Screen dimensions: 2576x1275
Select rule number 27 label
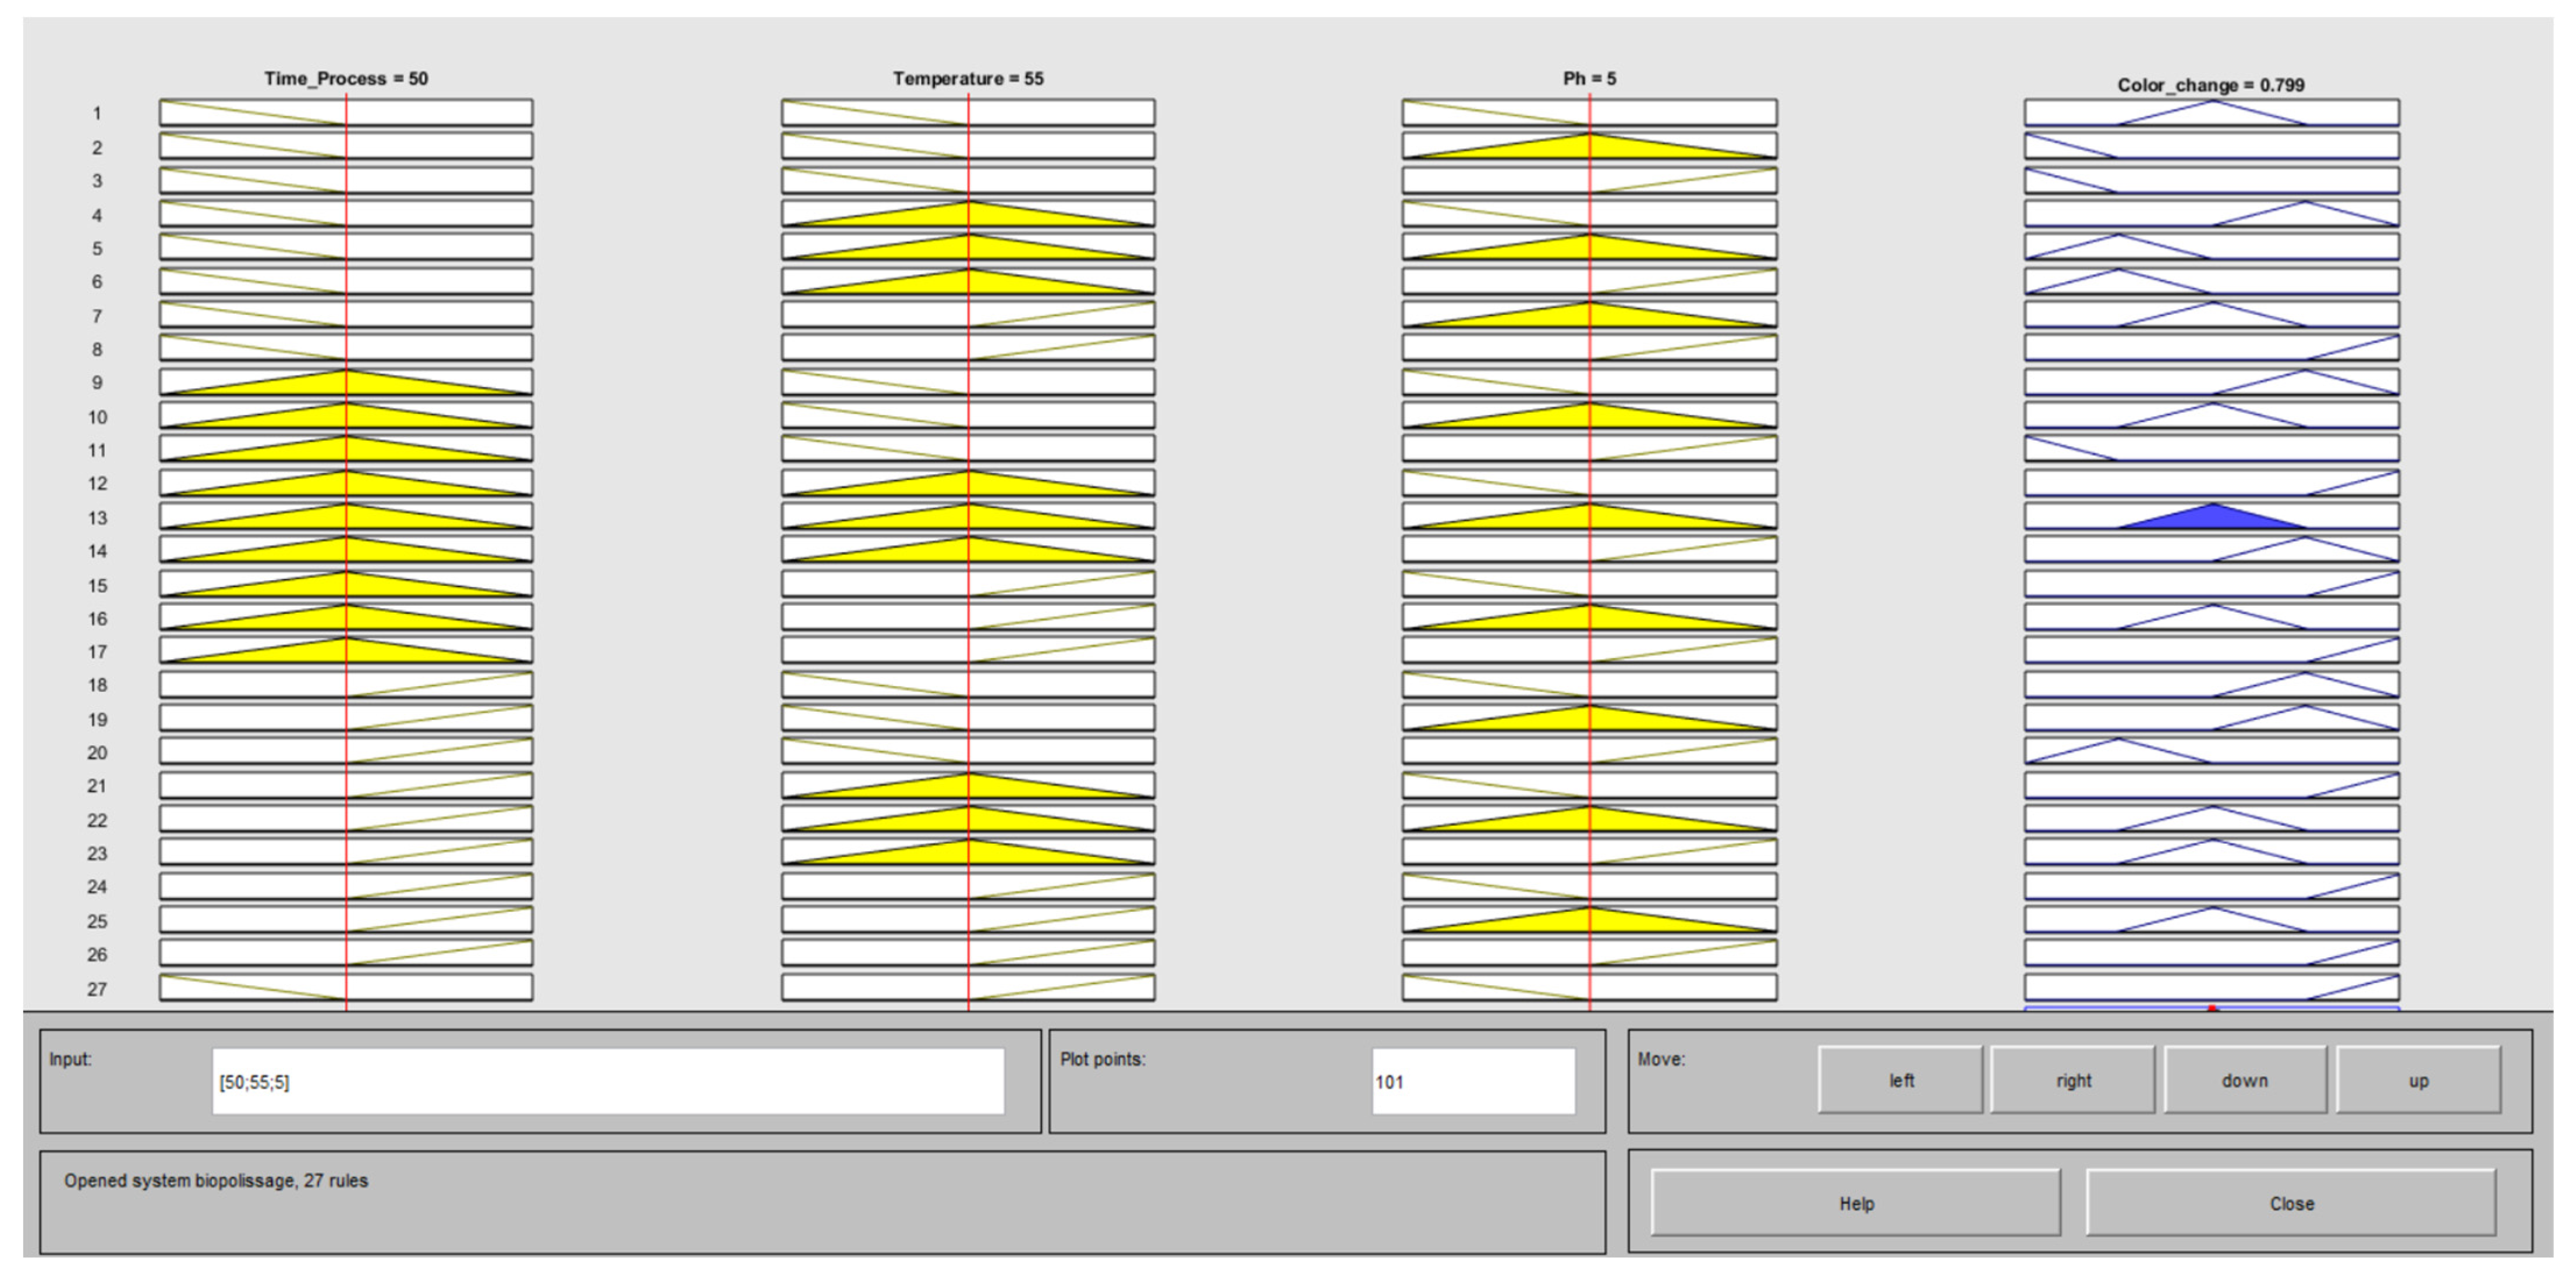coord(97,989)
